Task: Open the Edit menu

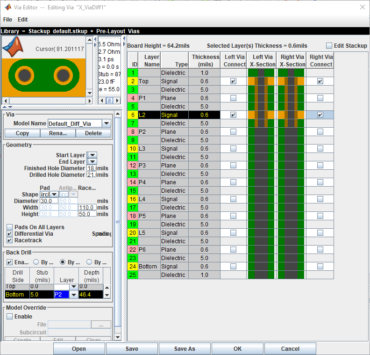Action: coord(23,20)
